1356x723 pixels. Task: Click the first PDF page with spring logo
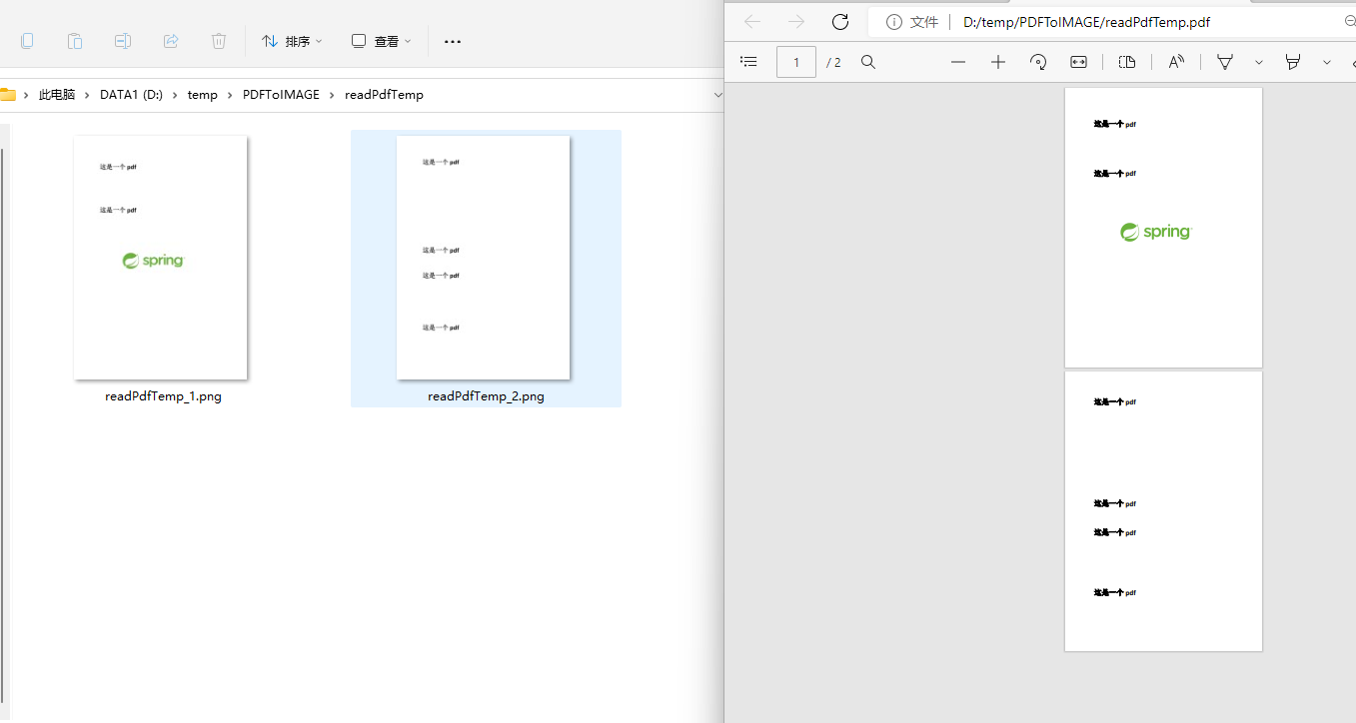coord(1163,228)
